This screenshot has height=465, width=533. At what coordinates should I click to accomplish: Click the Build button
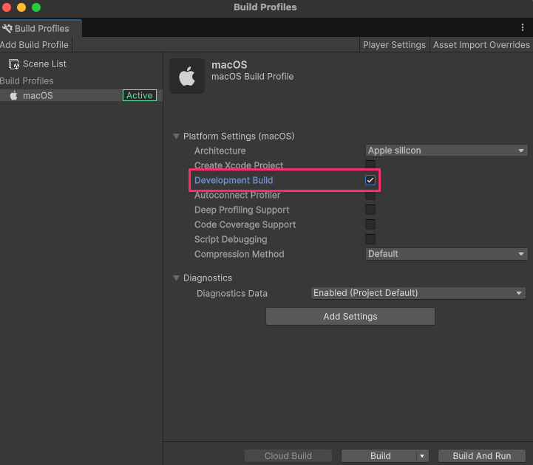point(379,456)
